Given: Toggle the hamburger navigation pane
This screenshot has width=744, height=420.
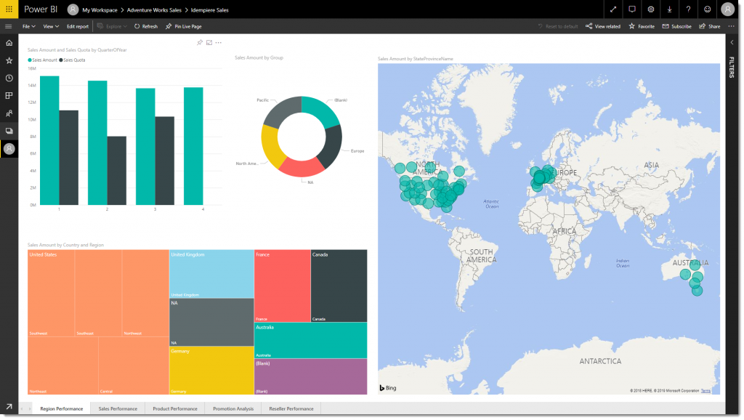Looking at the screenshot, I should (9, 26).
